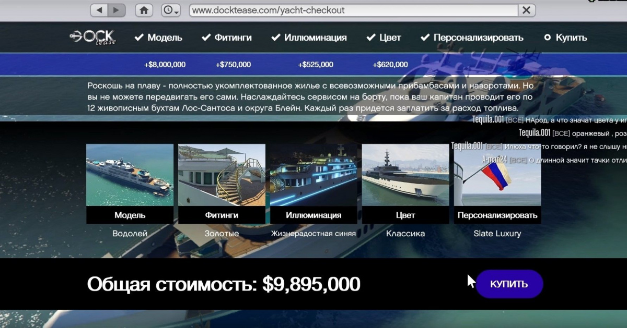Click the Цвет yacht thumbnail
The image size is (627, 328).
[405, 175]
